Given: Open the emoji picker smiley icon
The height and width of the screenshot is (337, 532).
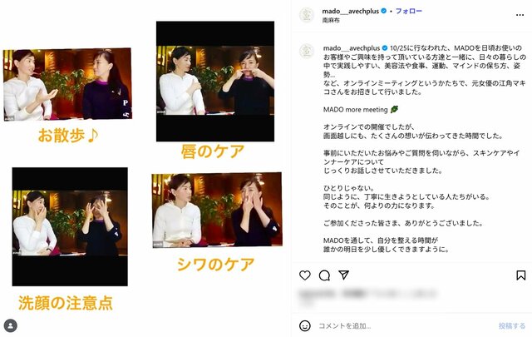Looking at the screenshot, I should (x=305, y=326).
